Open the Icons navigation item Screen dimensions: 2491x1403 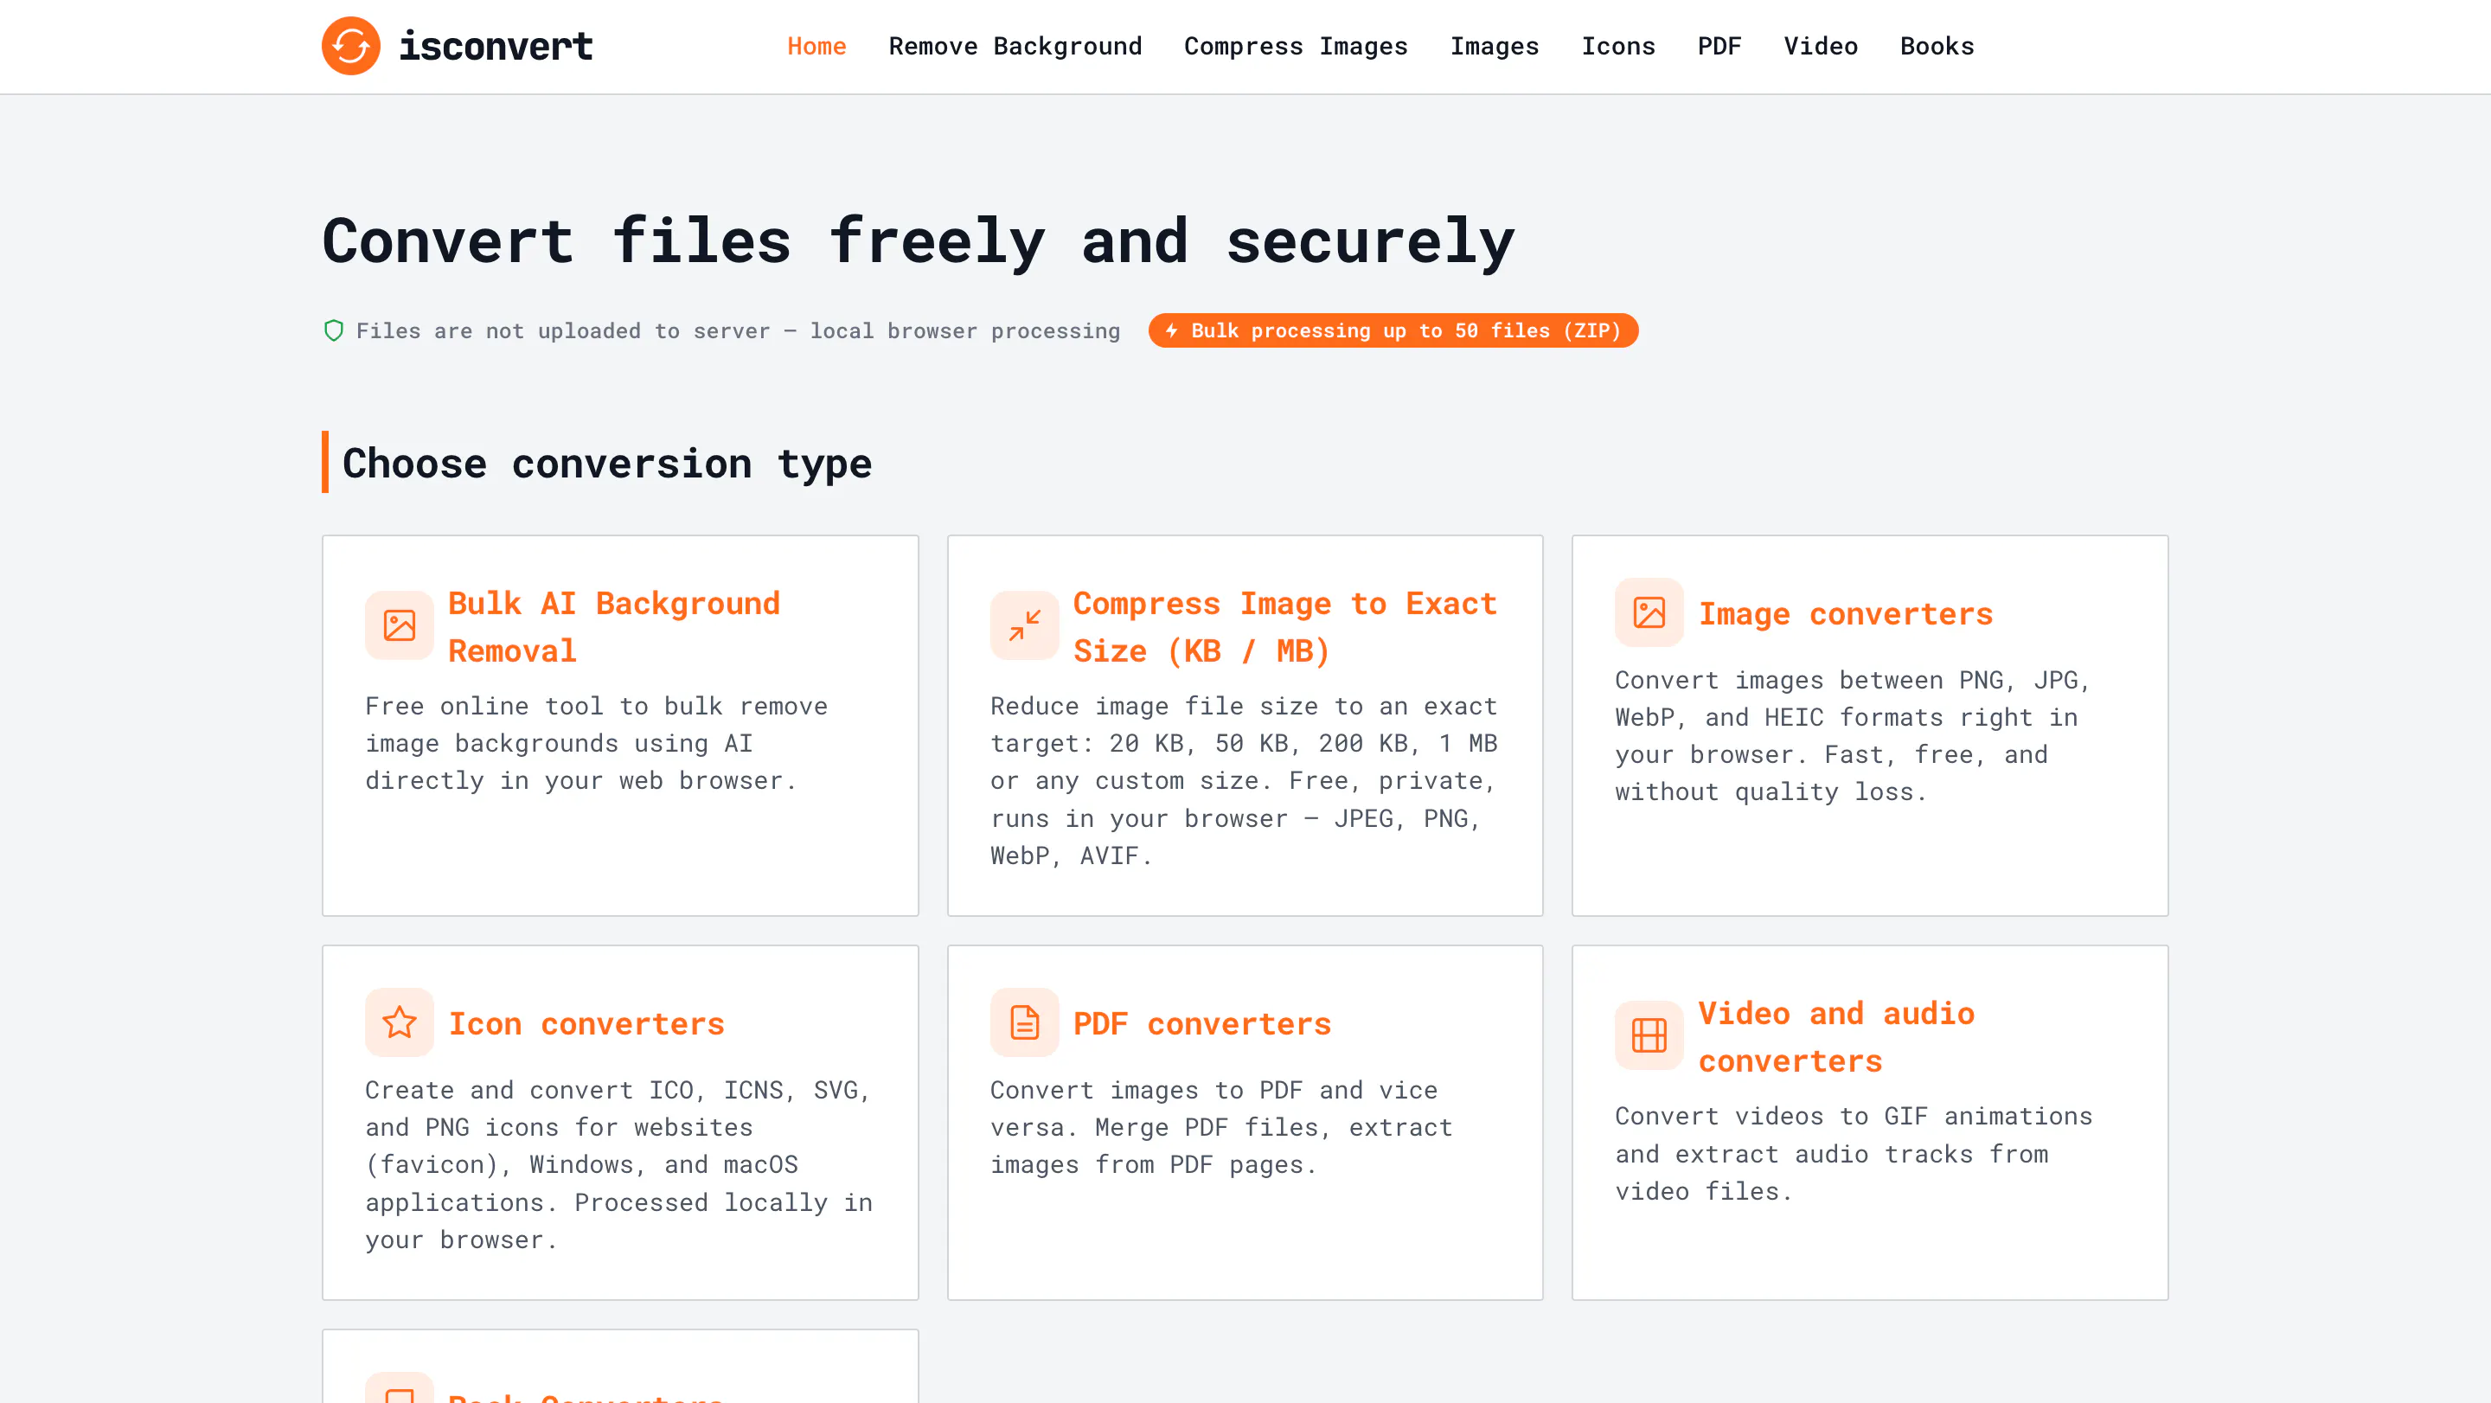(1617, 47)
